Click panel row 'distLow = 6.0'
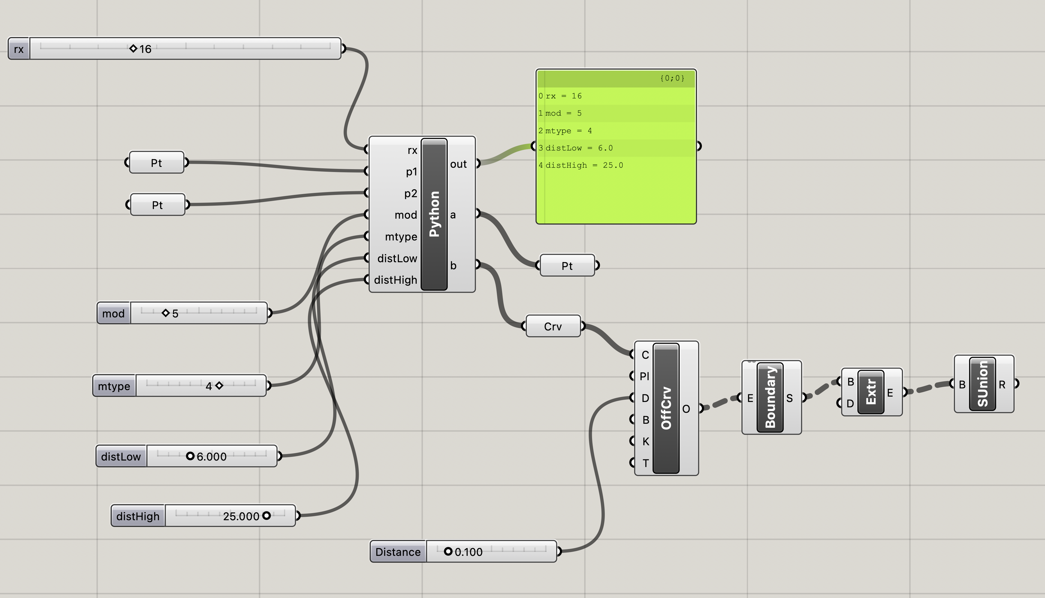The height and width of the screenshot is (598, 1045). point(616,148)
